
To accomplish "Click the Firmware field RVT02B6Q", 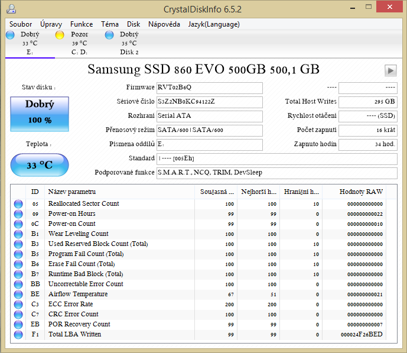I will click(x=209, y=88).
